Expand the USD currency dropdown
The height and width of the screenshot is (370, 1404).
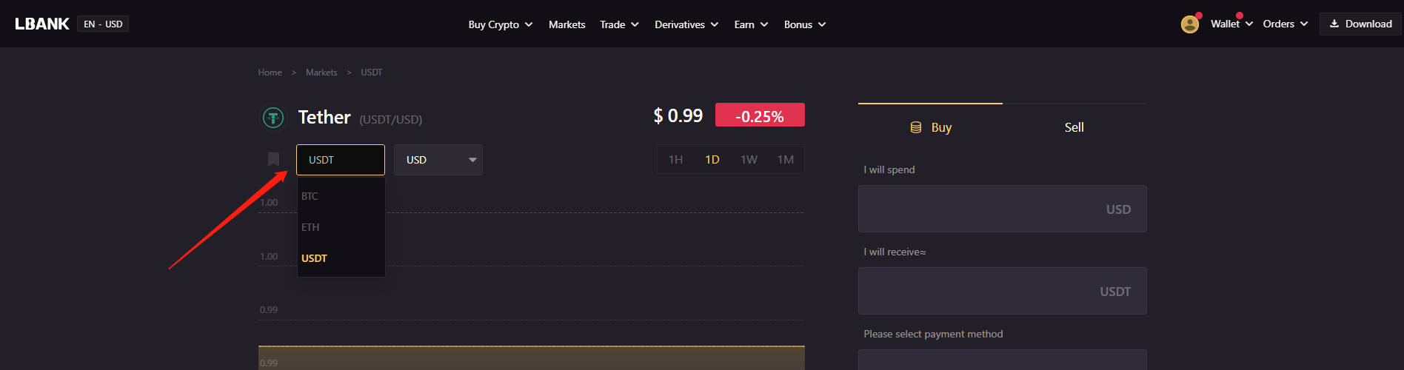tap(438, 160)
